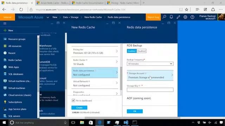Open the Storage Account selector
This screenshot has width=225, height=126.
click(150, 75)
